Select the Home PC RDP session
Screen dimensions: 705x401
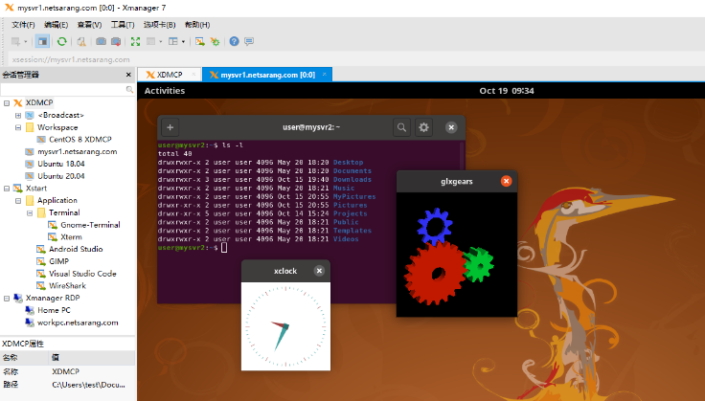tap(54, 310)
